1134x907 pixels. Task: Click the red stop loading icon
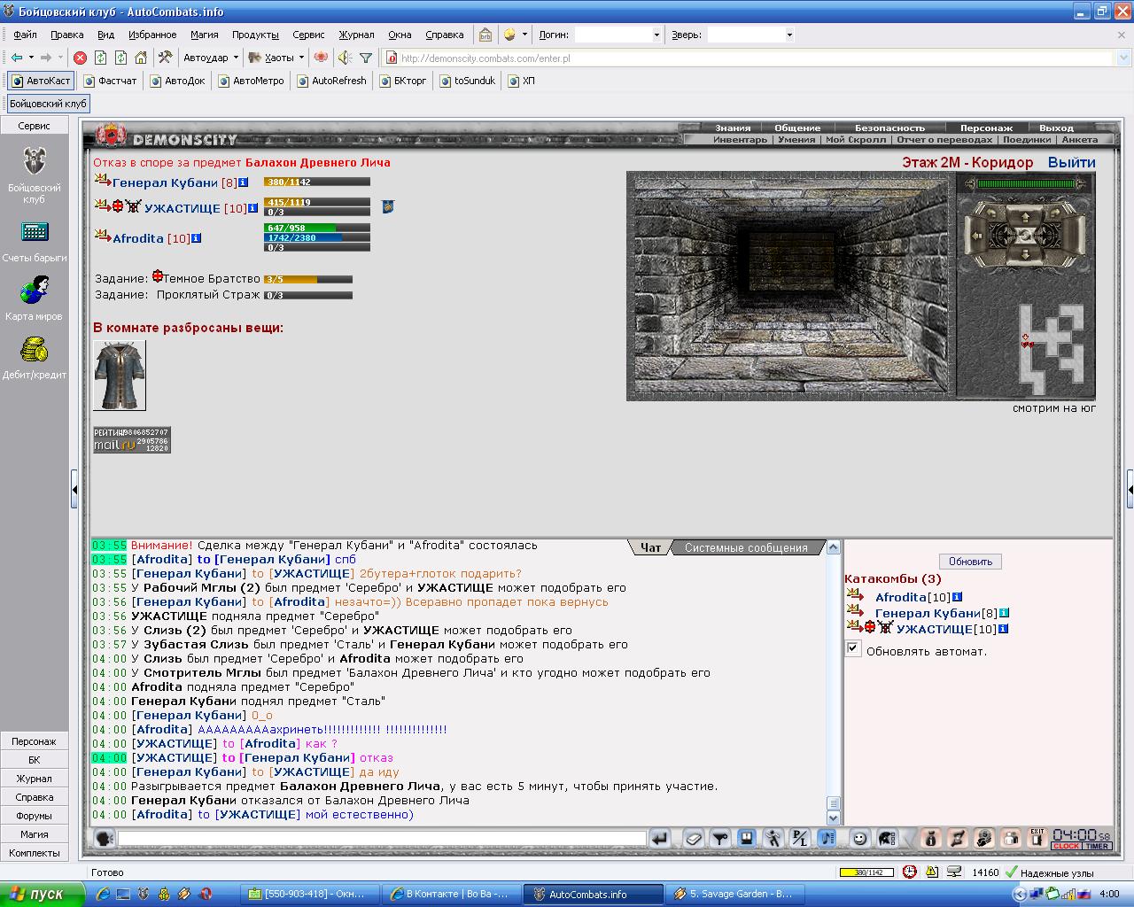pyautogui.click(x=80, y=58)
